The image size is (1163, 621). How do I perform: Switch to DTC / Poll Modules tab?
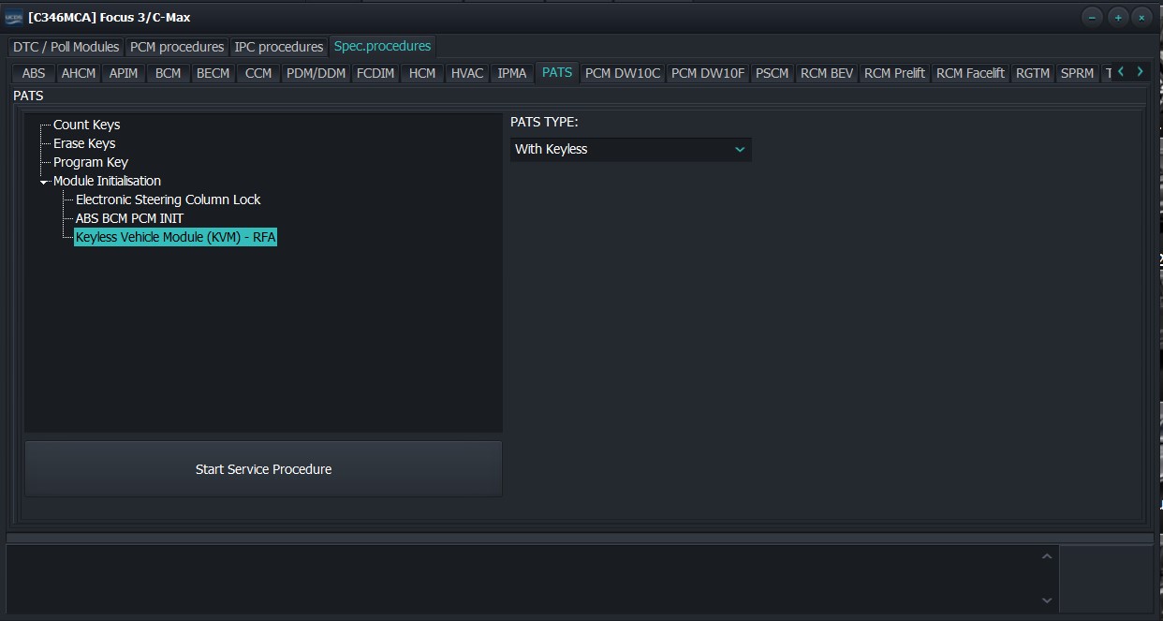(66, 47)
